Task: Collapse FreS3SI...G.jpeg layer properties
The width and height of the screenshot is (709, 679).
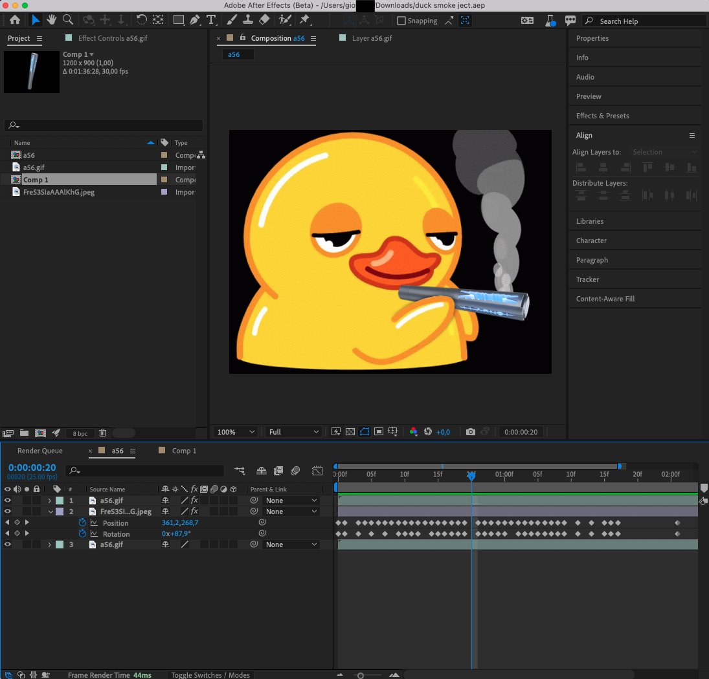Action: click(51, 512)
